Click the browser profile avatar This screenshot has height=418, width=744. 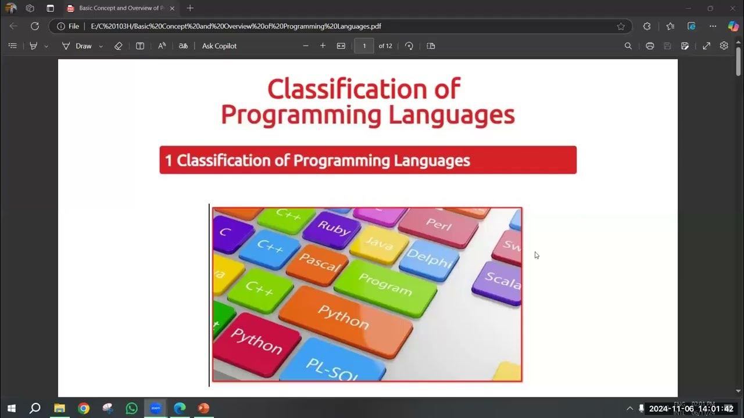(10, 8)
